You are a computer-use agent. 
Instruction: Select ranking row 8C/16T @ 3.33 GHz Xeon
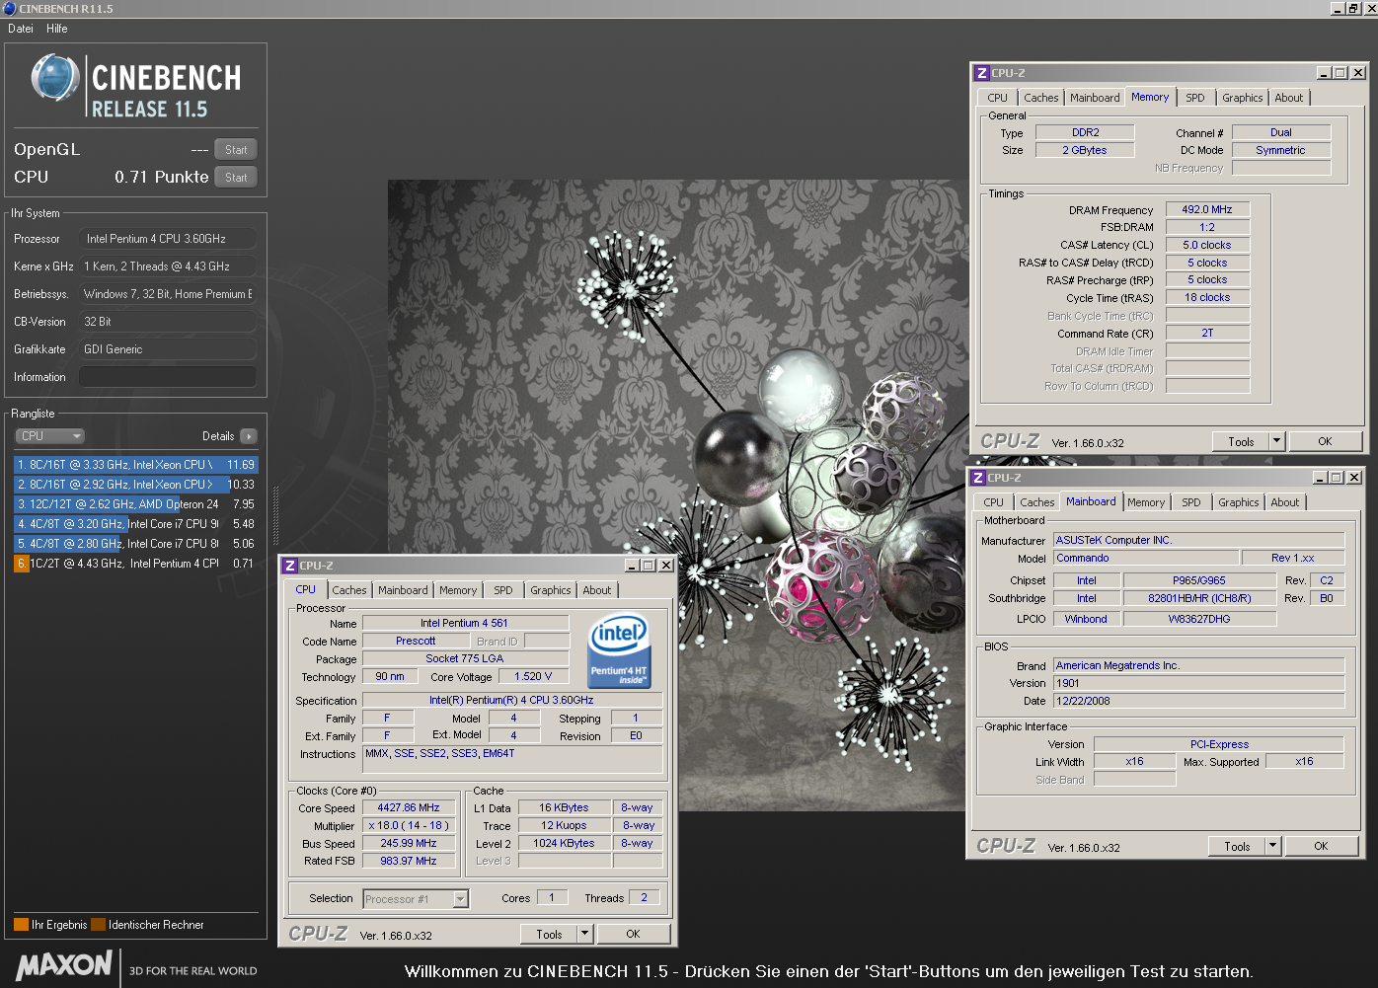point(136,464)
